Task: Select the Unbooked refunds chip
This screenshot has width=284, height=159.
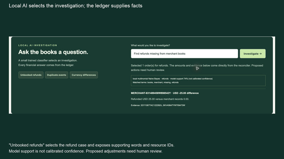Action: tap(31, 75)
